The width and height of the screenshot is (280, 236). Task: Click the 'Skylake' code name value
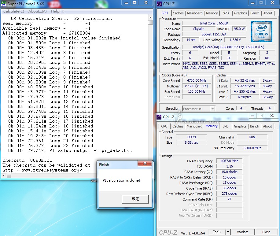(x=199, y=29)
